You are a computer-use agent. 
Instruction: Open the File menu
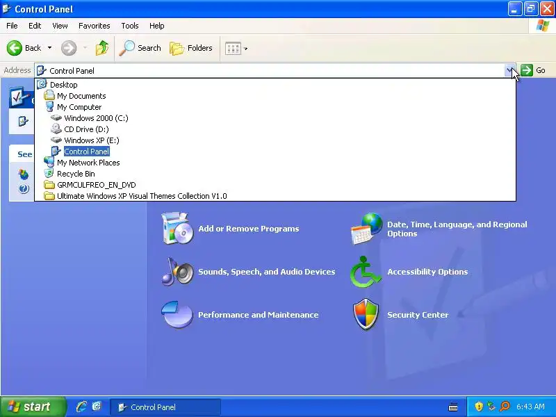[12, 26]
